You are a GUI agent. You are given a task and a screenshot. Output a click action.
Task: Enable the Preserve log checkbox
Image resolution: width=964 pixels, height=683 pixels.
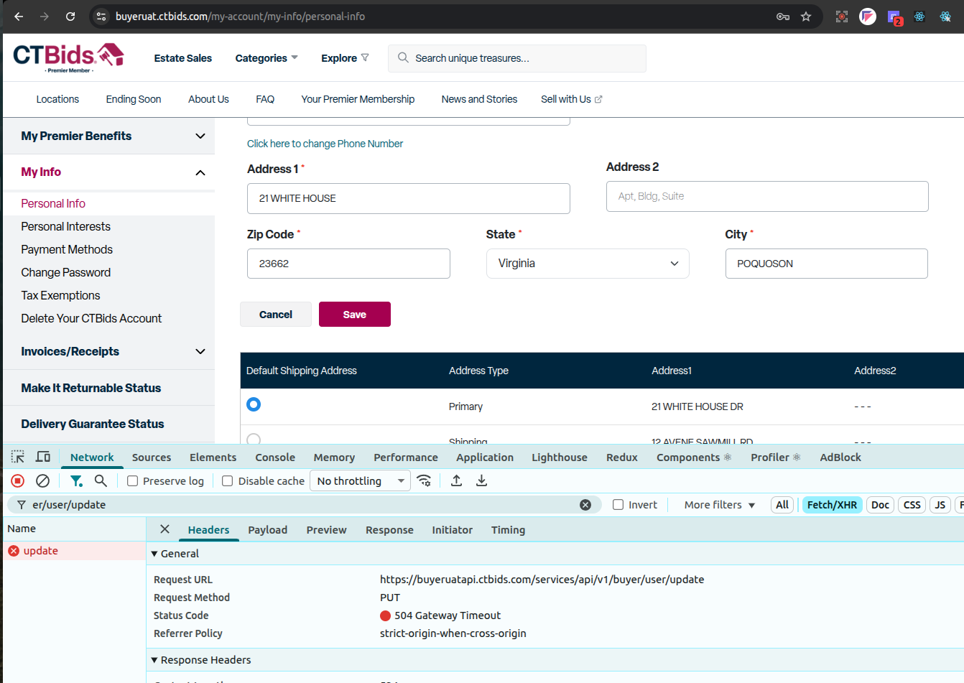[133, 481]
